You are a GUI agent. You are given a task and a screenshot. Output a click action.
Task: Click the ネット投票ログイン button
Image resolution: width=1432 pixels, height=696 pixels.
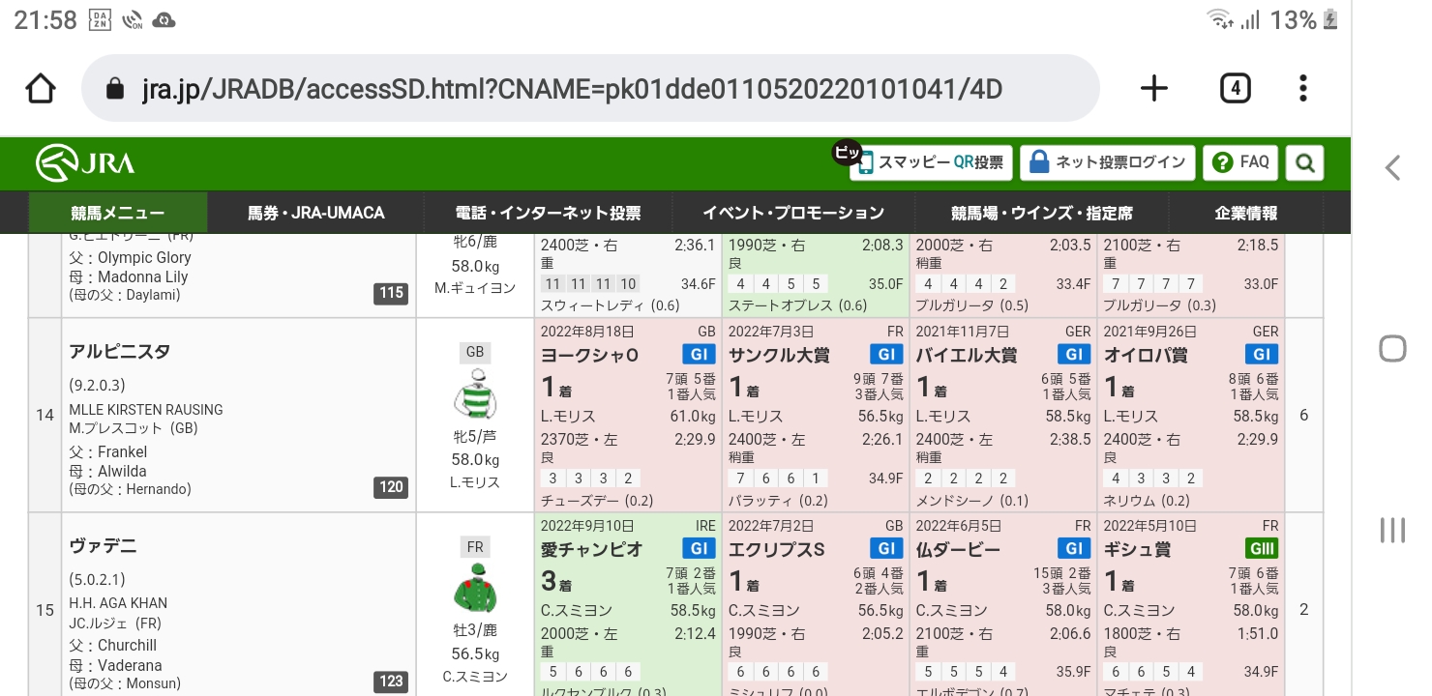(x=1109, y=162)
